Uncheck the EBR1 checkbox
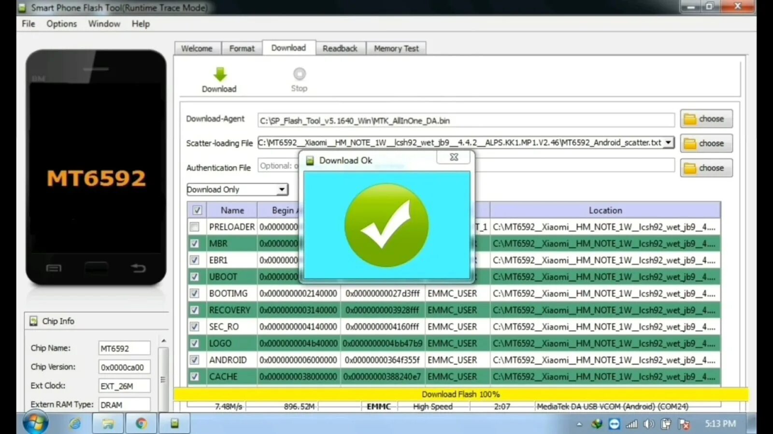 [x=194, y=260]
